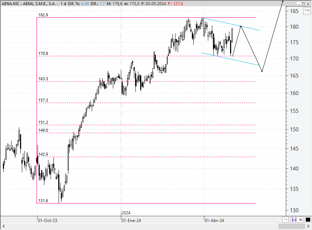This screenshot has width=312, height=230.
Task: Click the Dif. value 7,7
Action: 102,4
